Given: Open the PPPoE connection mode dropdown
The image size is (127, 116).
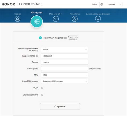Looking at the screenshot, I should (x=65, y=50).
